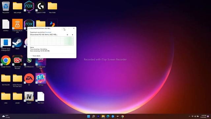Collapse the dialog with Fewer details

(x=35, y=56)
